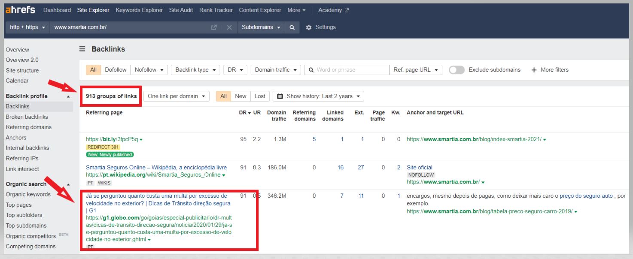Open Overview 2.0 in sidebar

click(22, 60)
